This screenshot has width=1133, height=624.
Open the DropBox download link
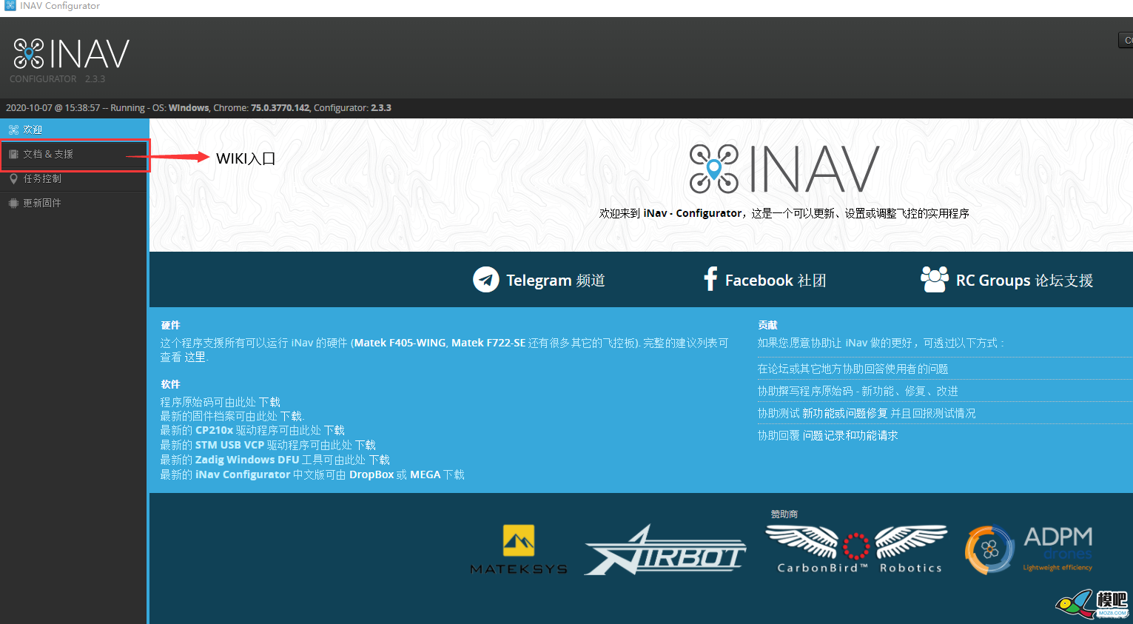pos(371,474)
